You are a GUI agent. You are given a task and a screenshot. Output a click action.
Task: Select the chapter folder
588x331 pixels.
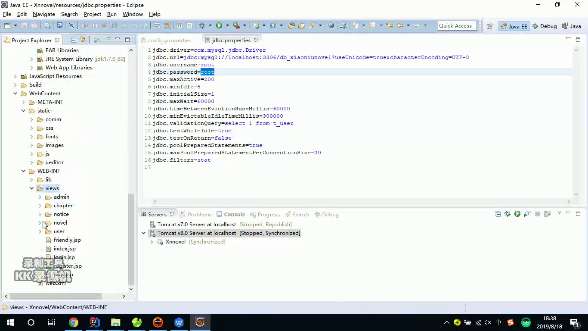[63, 206]
